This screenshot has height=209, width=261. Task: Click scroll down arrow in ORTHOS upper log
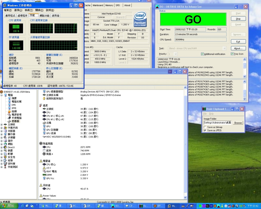click(x=244, y=76)
